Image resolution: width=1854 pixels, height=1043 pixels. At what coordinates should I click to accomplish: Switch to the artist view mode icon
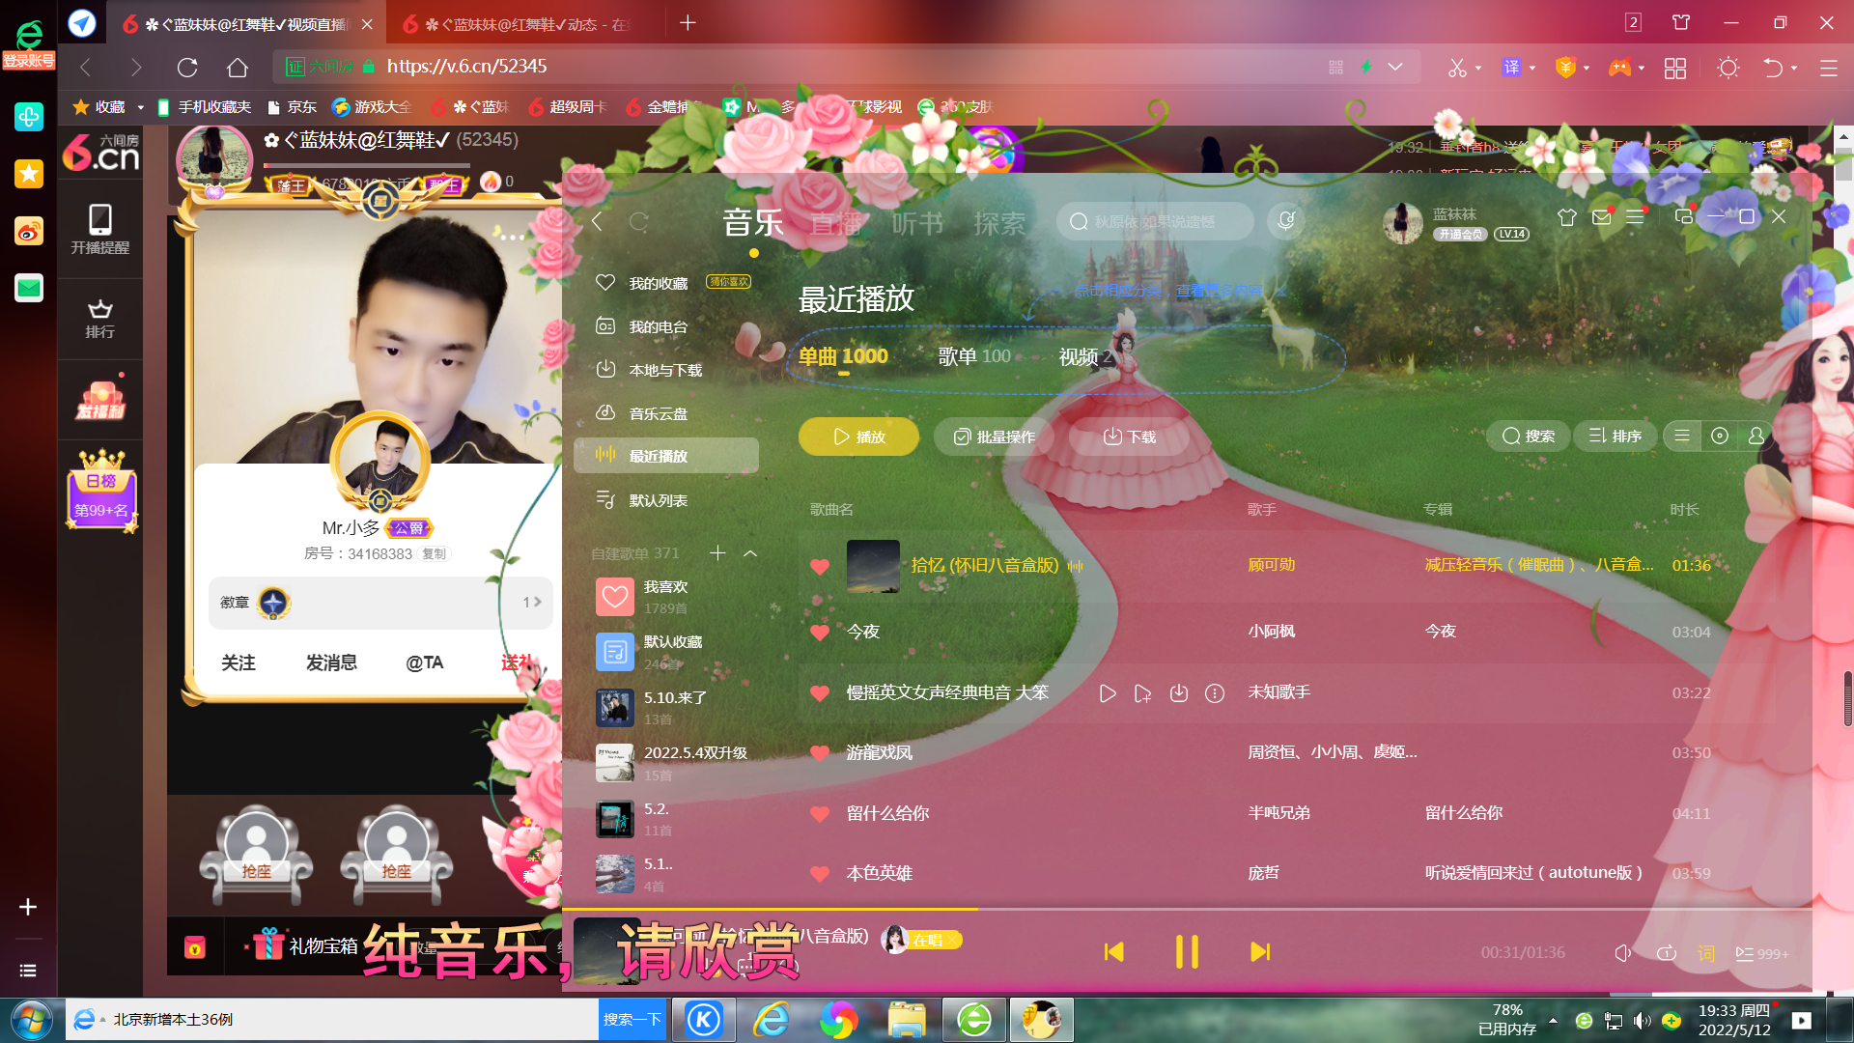tap(1756, 436)
